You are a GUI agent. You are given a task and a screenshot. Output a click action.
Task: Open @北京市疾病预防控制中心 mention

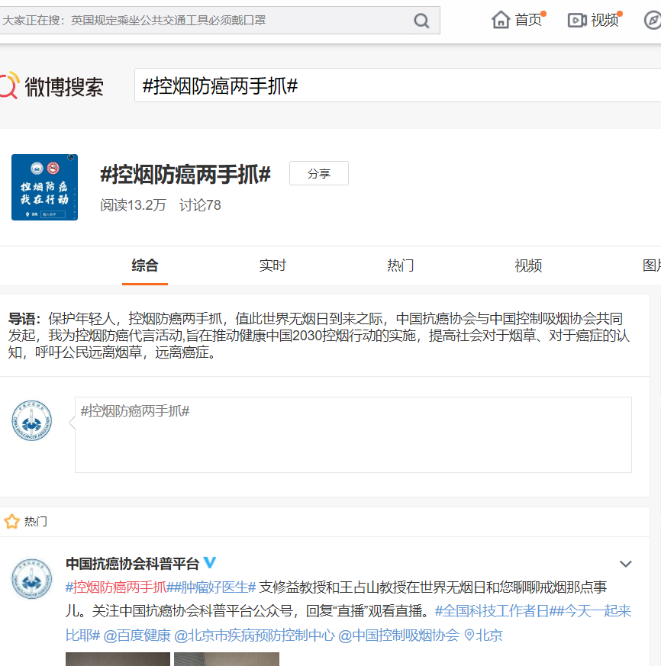coord(254,635)
